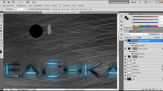Lock layer position icon
Screen dimensions: 163x91
pos(138,37)
